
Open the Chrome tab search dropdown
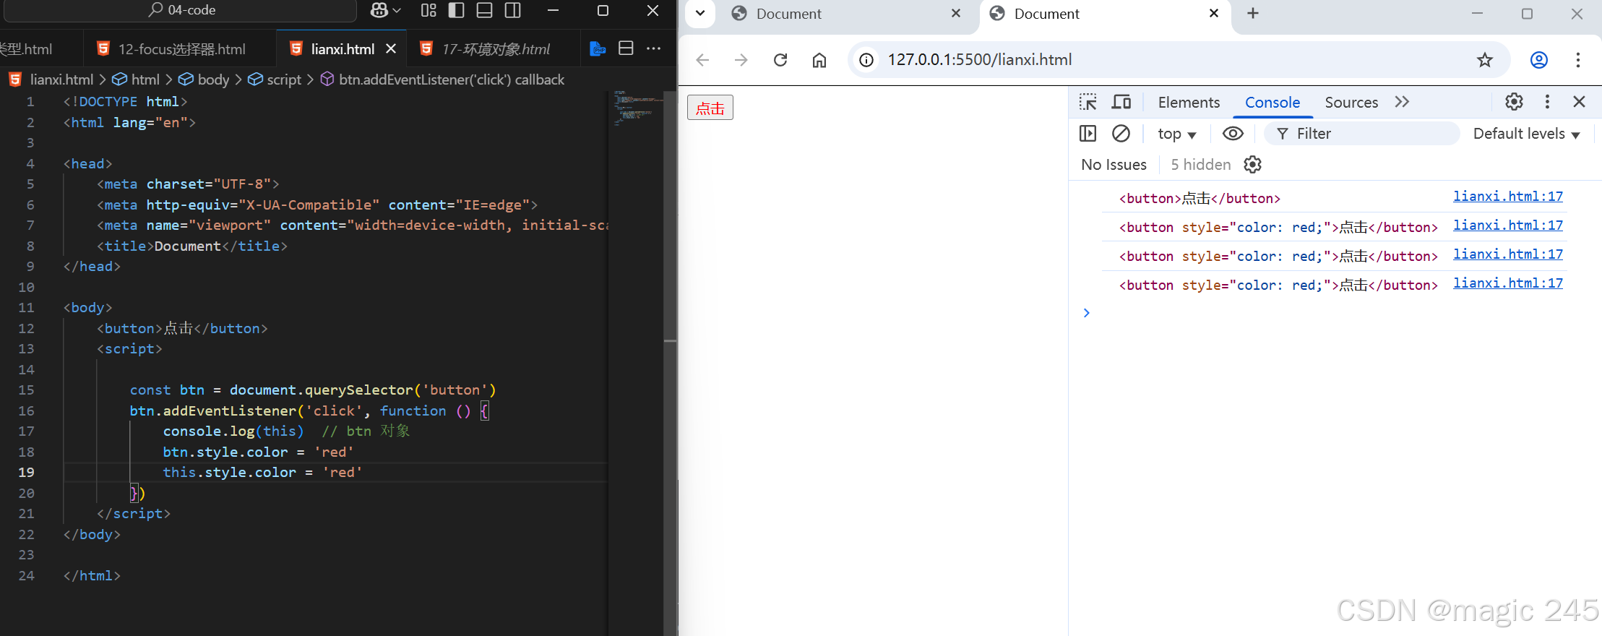(700, 13)
